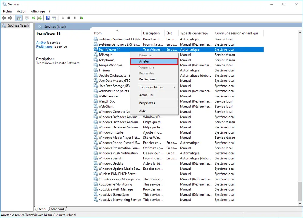
Task: Sort by Type de démarrage column header
Action: point(196,33)
